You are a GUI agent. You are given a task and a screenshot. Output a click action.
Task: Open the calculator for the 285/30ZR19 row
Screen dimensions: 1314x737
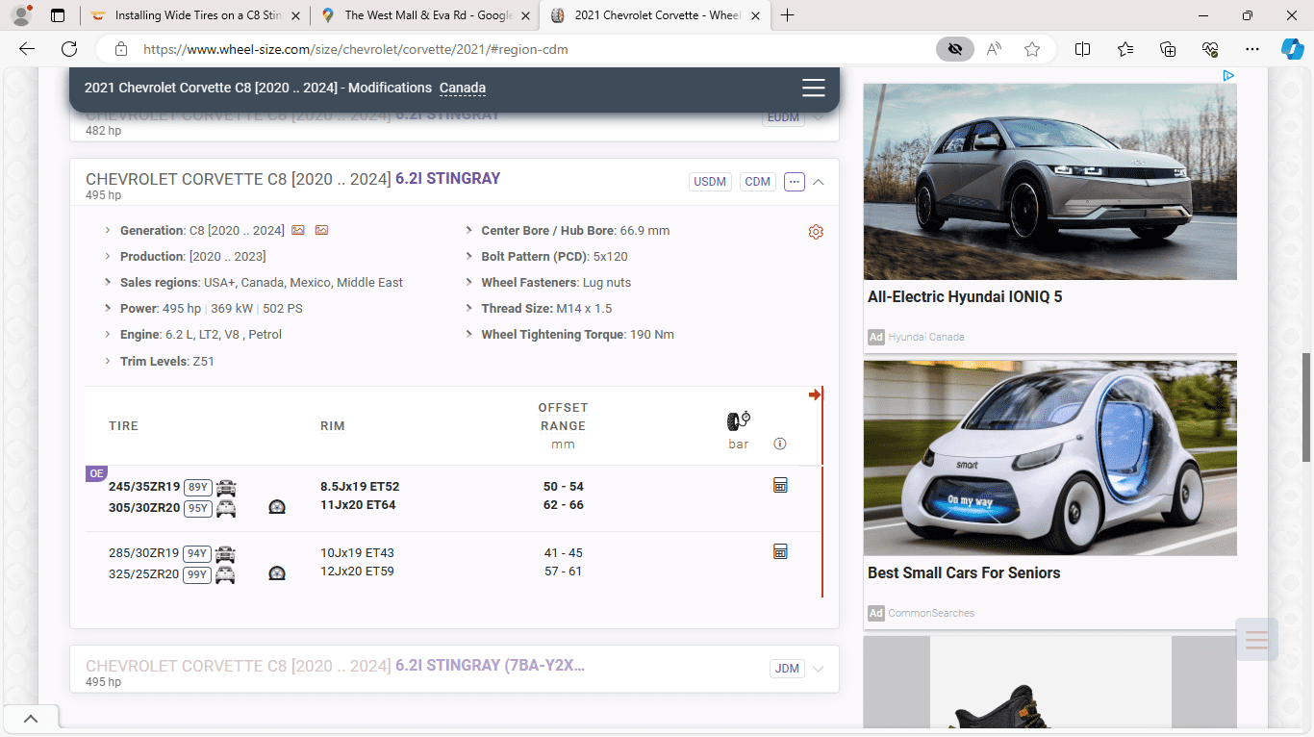click(x=780, y=551)
